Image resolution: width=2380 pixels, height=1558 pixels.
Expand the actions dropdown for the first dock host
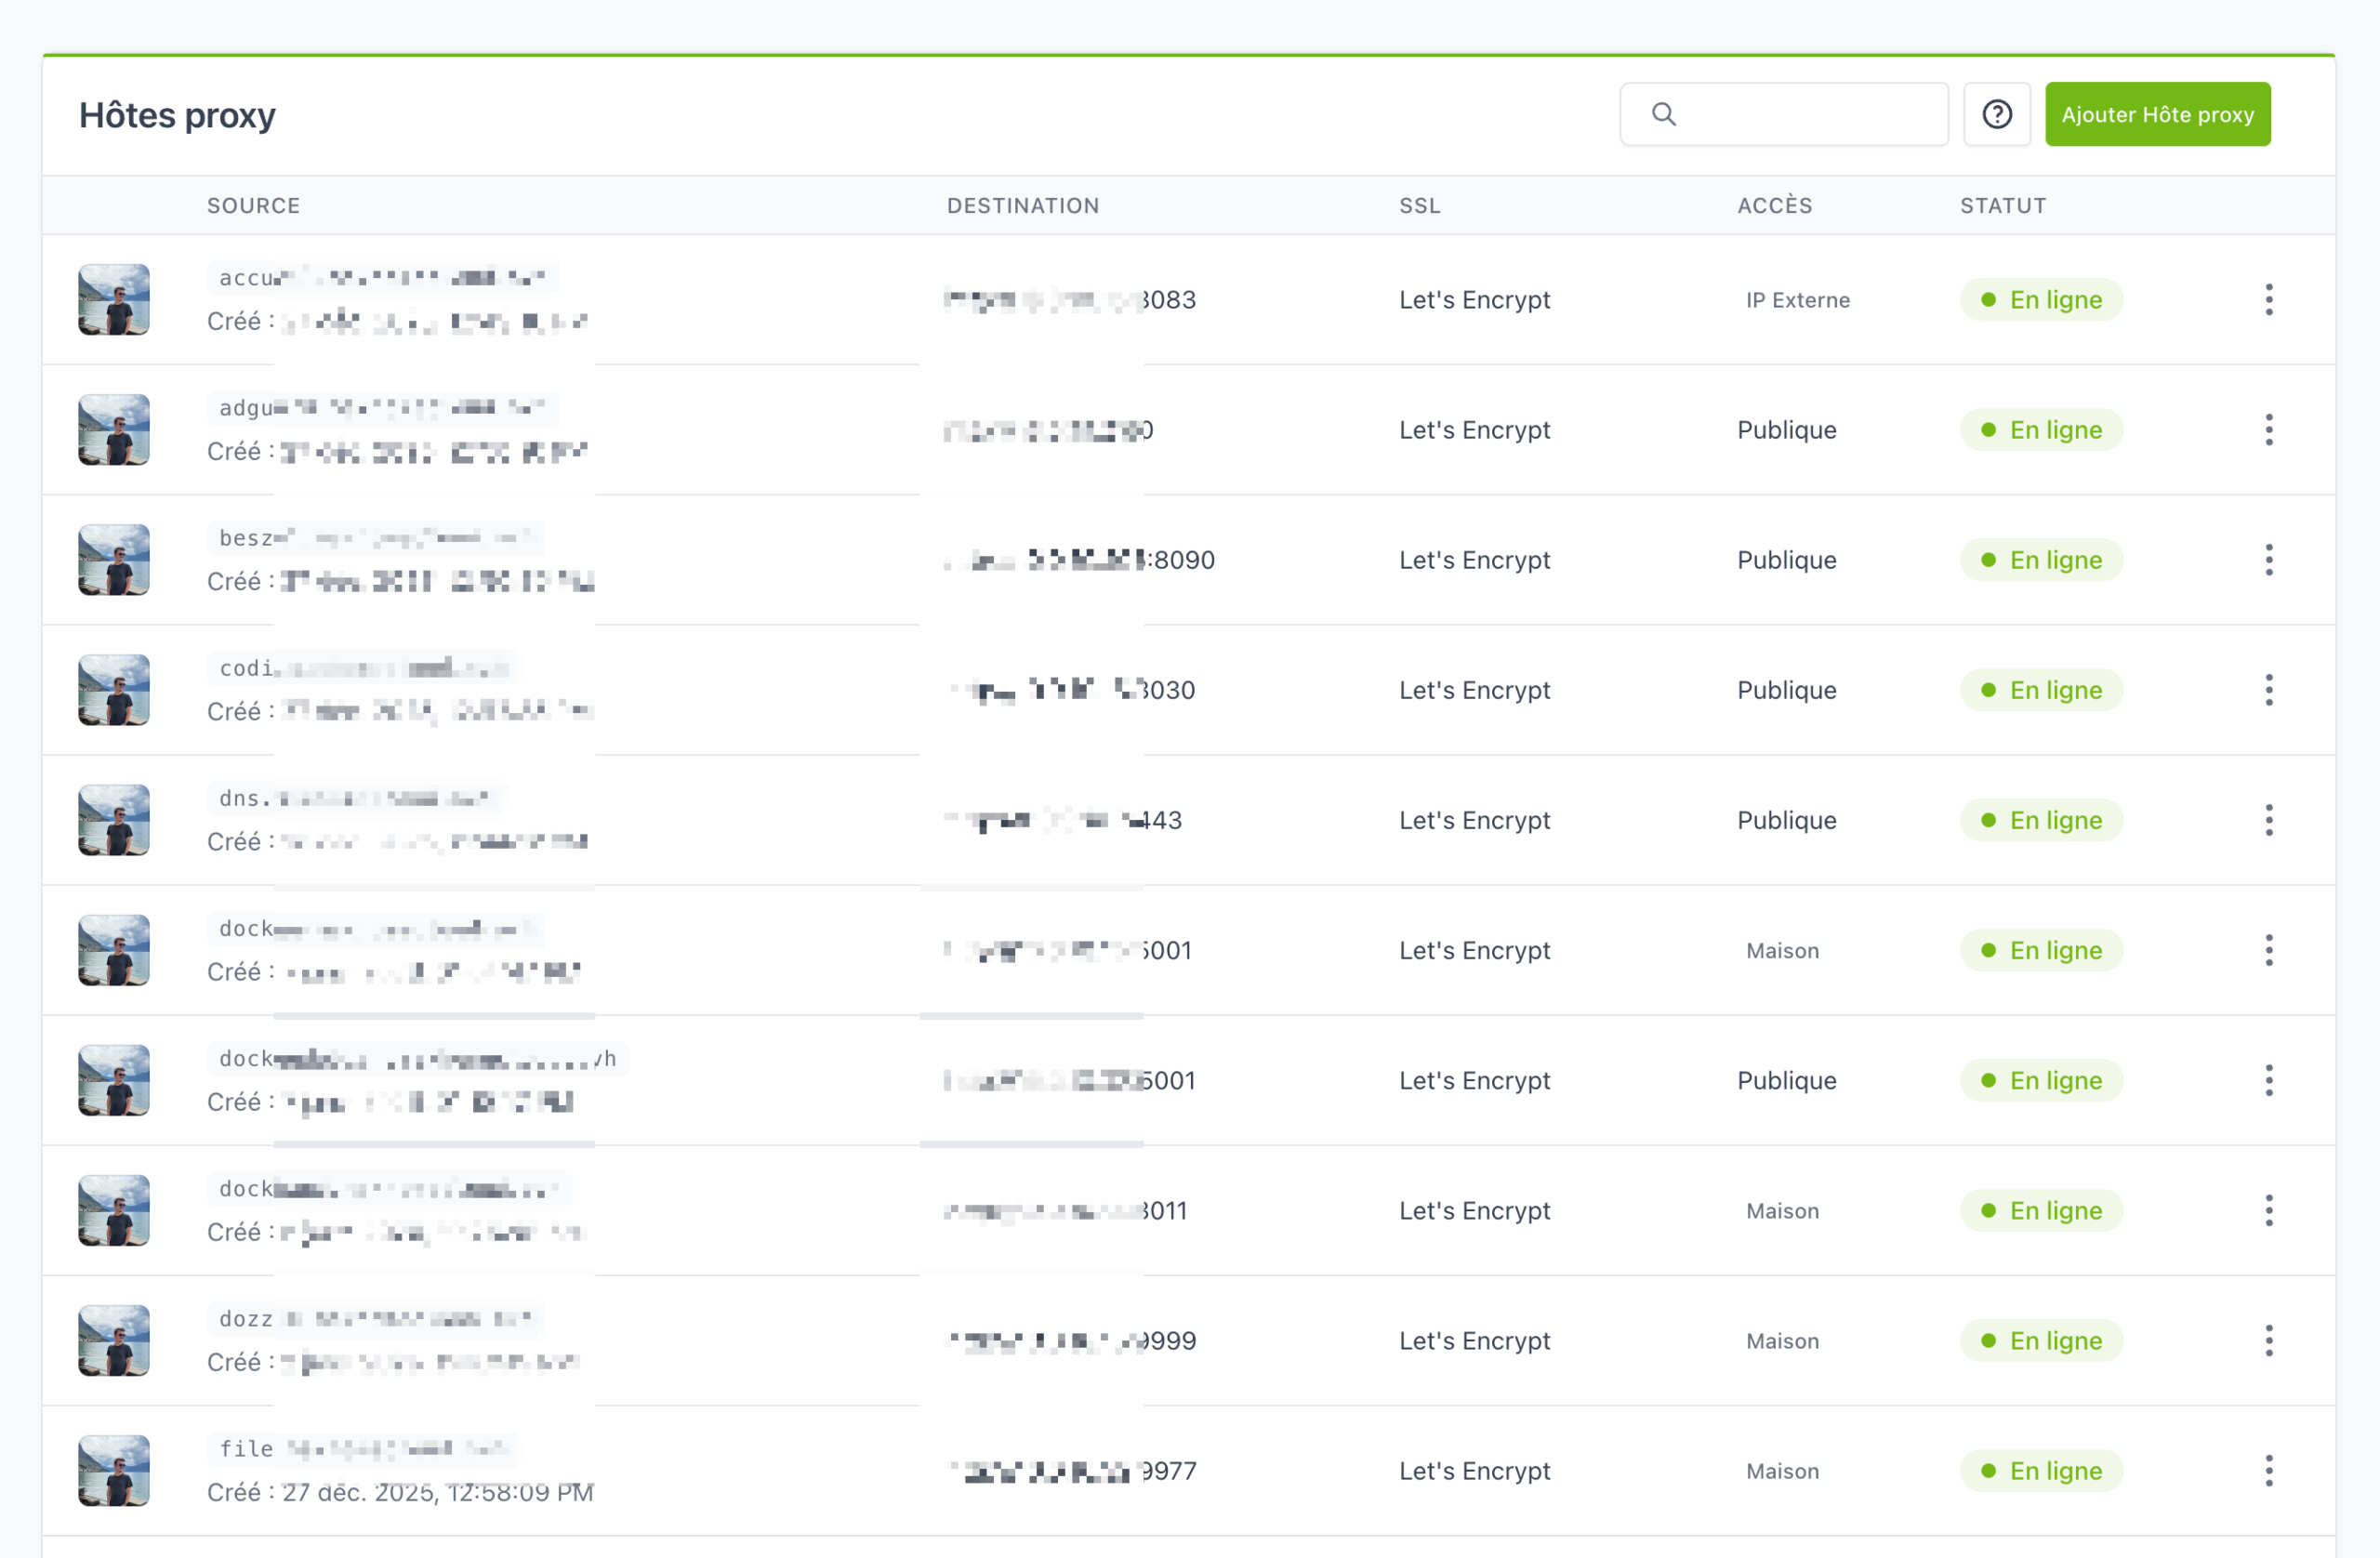(2269, 950)
